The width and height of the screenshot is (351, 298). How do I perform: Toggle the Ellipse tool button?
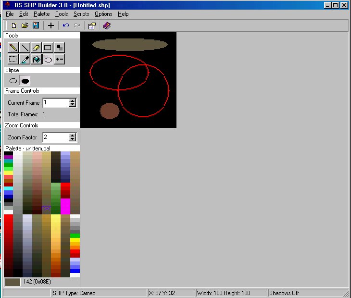[48, 59]
